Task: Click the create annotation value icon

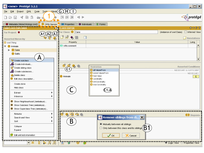Action: point(62,37)
